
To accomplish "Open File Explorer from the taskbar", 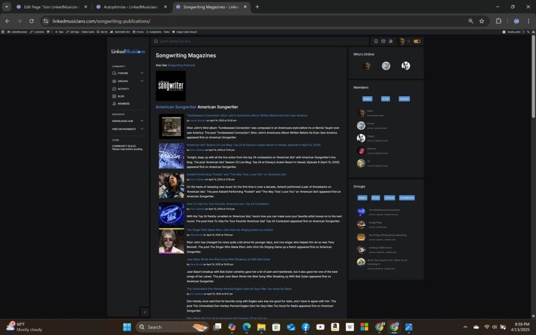I will point(261,327).
